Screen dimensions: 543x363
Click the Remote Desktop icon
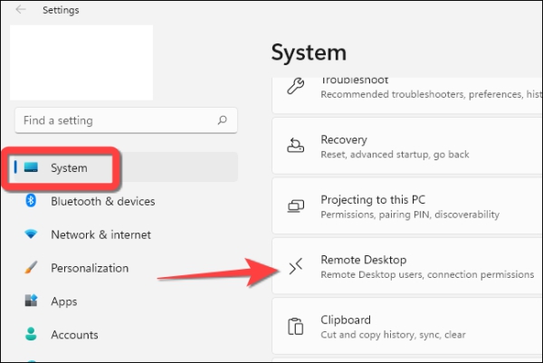point(296,266)
